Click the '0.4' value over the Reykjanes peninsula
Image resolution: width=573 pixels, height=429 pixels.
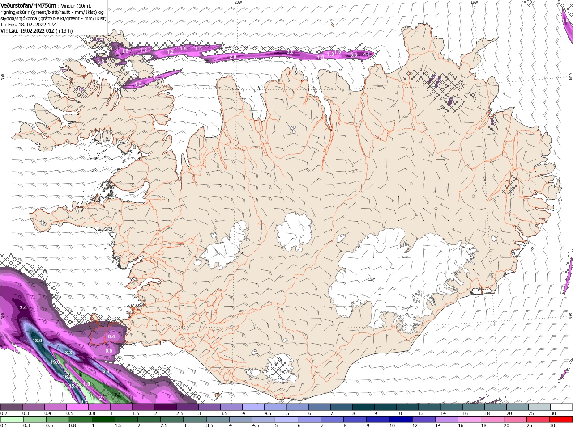pyautogui.click(x=111, y=336)
